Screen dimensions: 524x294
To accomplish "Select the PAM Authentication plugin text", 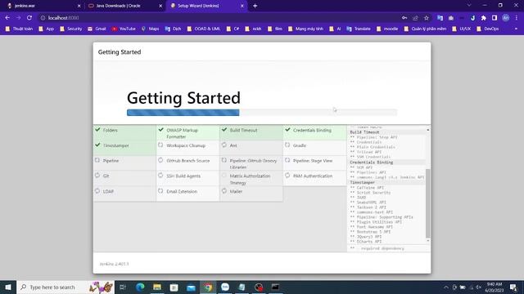I will point(313,176).
